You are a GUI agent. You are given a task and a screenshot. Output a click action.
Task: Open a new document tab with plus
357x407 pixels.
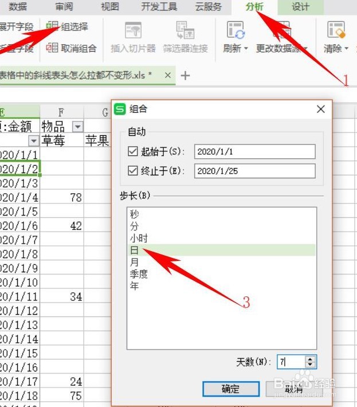pyautogui.click(x=185, y=76)
